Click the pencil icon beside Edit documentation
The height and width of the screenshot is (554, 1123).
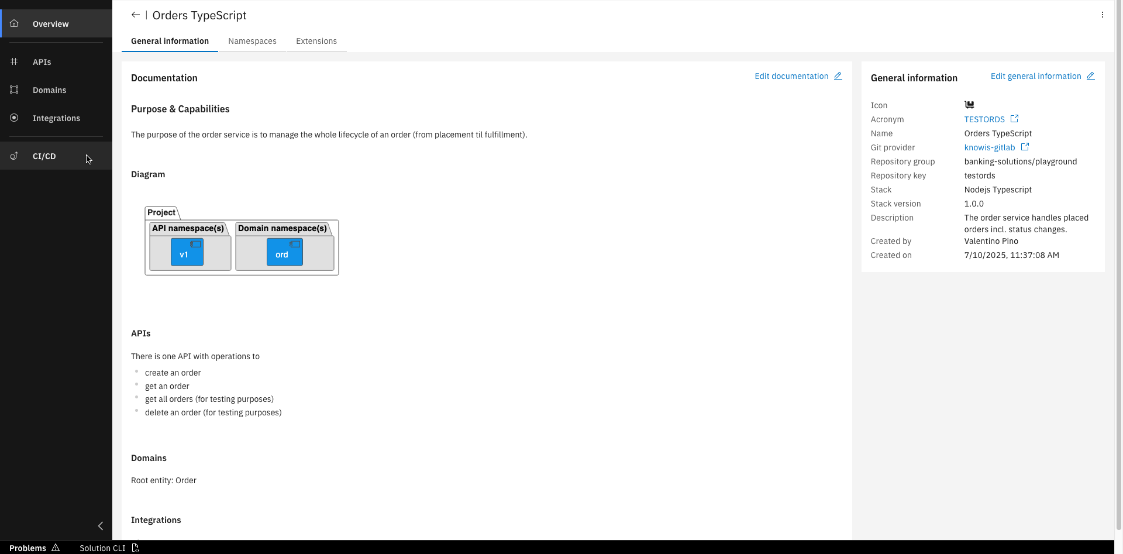838,75
